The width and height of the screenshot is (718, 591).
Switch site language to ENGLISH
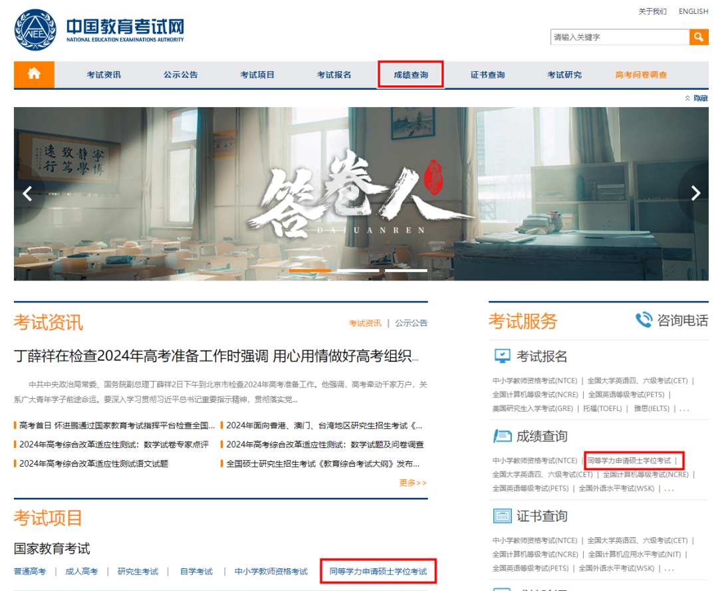693,11
